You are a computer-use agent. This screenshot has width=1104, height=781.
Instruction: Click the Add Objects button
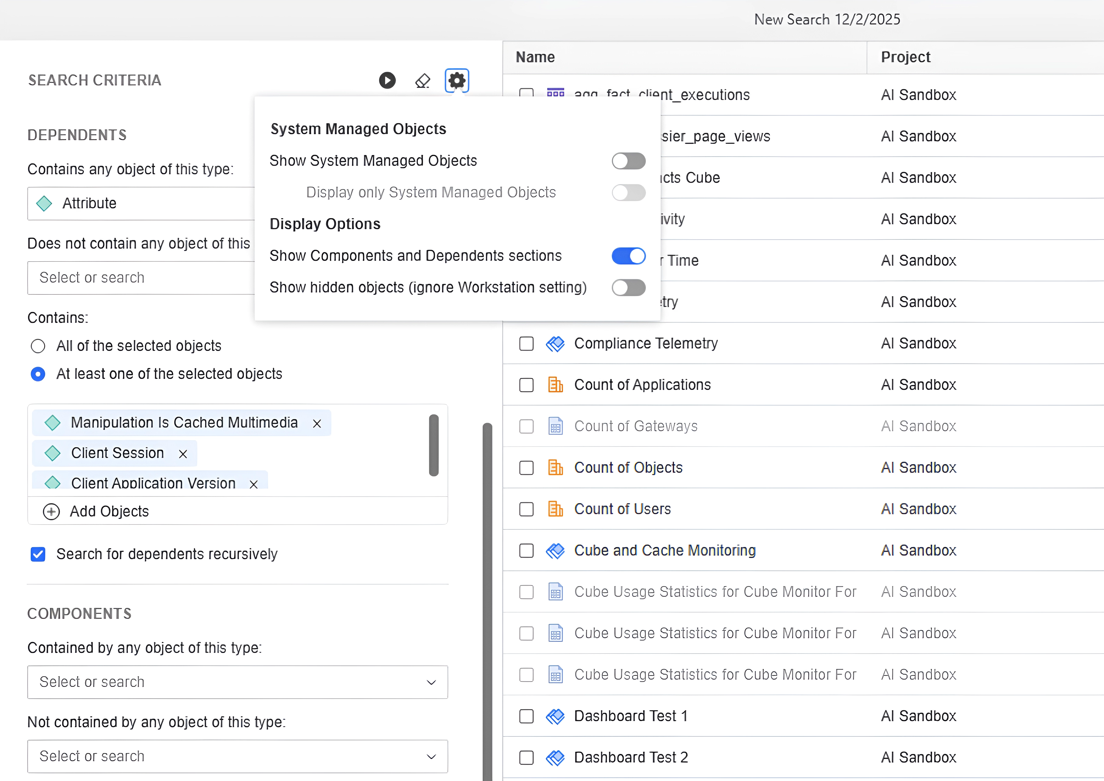(109, 511)
